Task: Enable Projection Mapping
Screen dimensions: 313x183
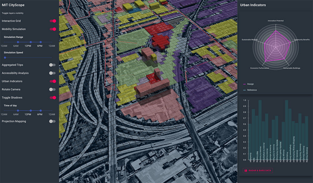Action: point(52,121)
